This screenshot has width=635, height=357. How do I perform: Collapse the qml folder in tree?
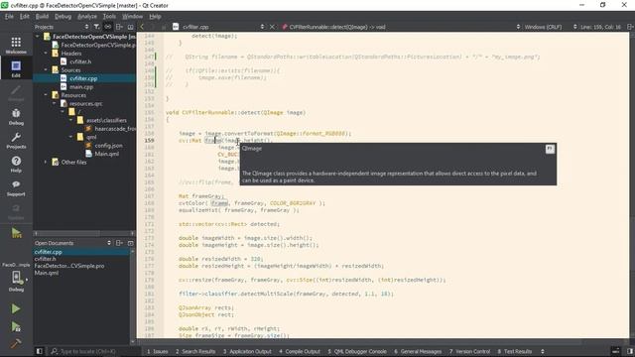(70, 137)
